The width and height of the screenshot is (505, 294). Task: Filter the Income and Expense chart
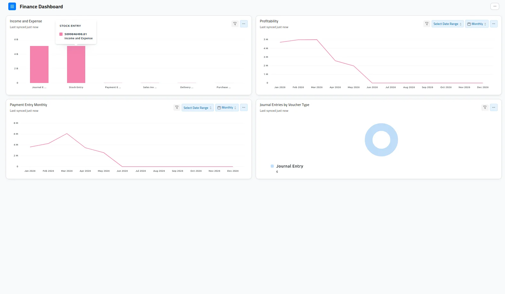235,24
